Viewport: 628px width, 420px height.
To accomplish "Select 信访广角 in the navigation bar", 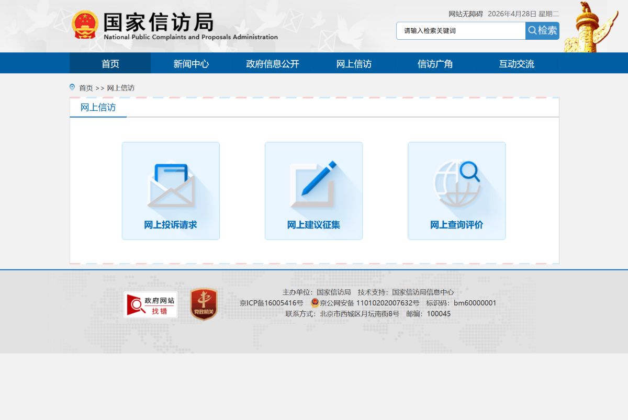I will 435,63.
